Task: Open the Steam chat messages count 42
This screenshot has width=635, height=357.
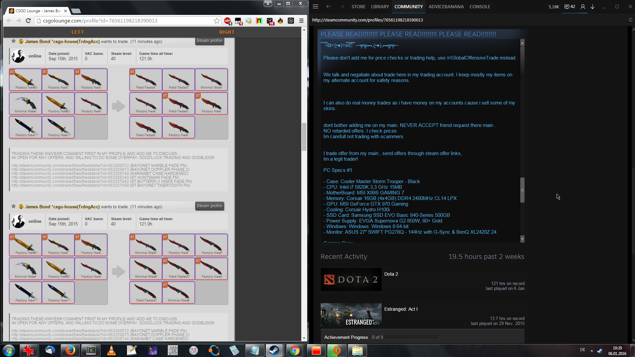Action: 570,7
